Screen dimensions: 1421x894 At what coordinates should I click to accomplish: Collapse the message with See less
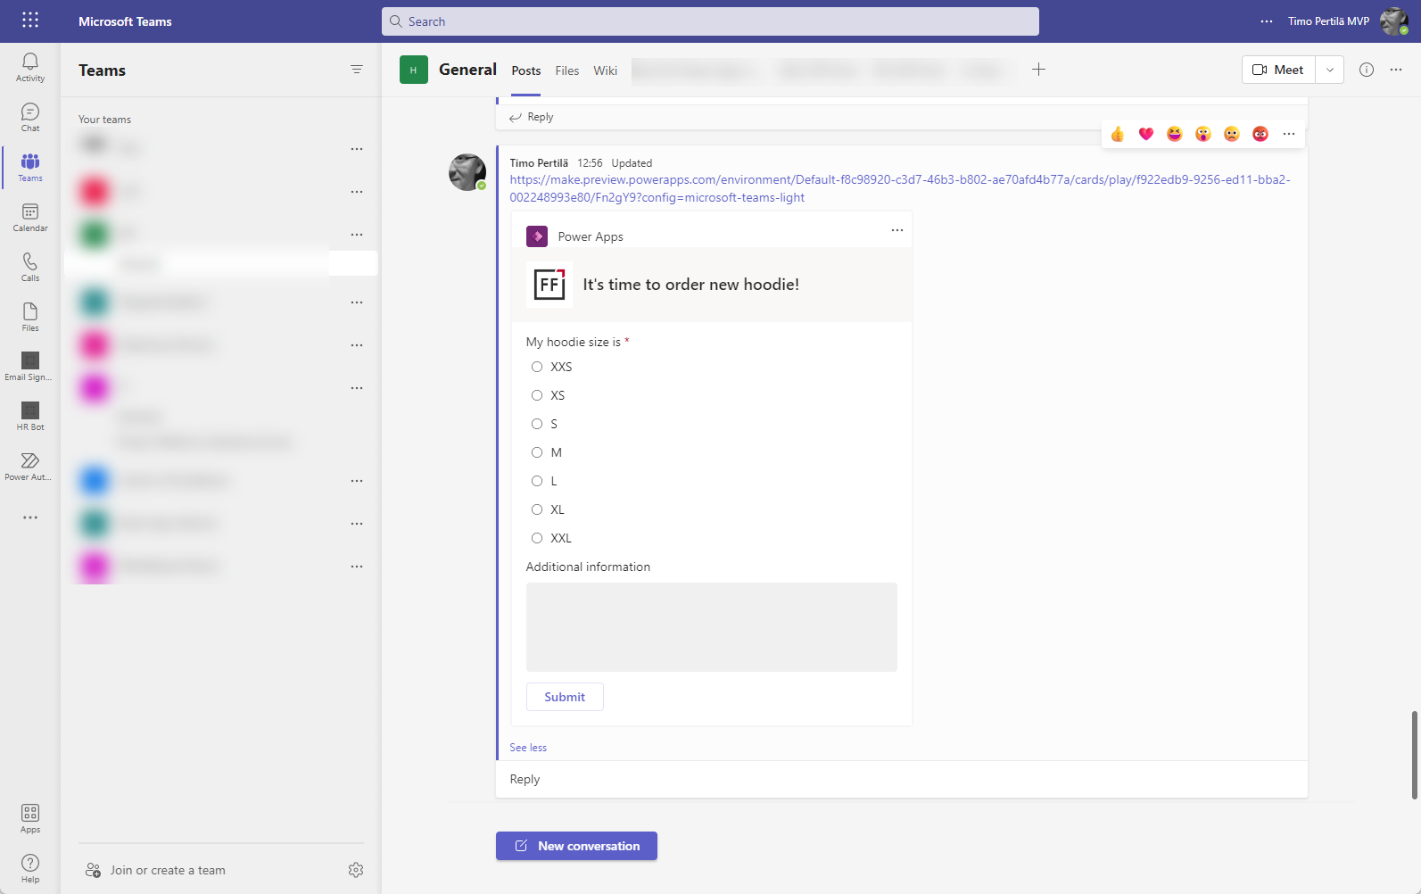[x=528, y=748]
